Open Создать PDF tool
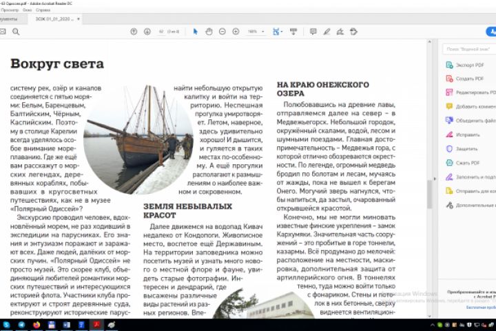The width and height of the screenshot is (496, 331). (465, 79)
